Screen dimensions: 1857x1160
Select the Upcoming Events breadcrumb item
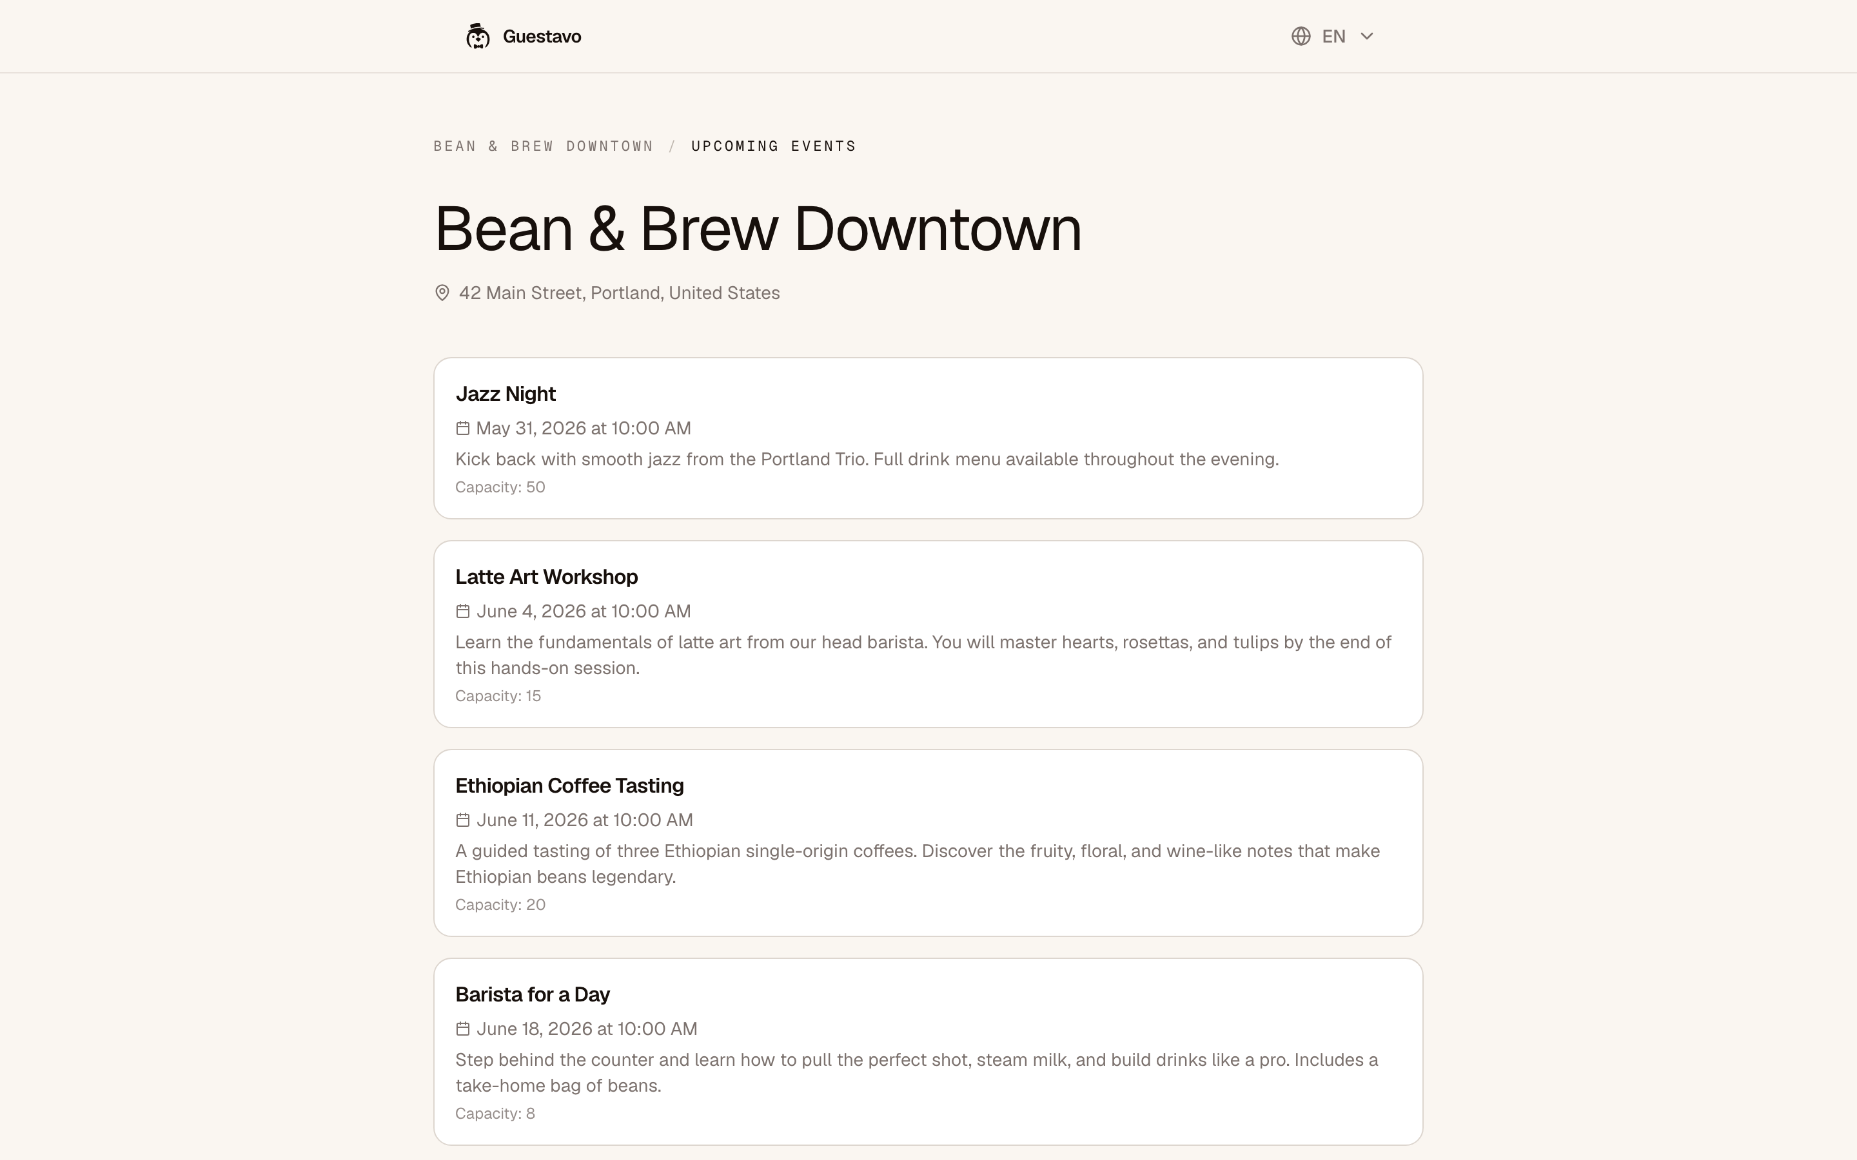click(774, 146)
